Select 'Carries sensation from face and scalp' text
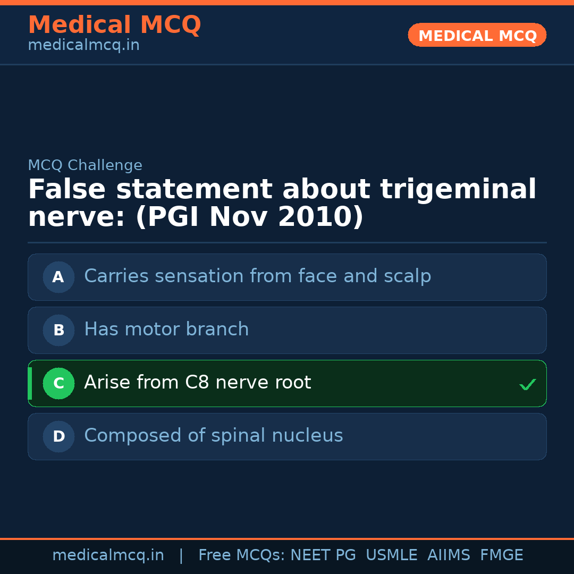This screenshot has width=574, height=574. [x=257, y=276]
